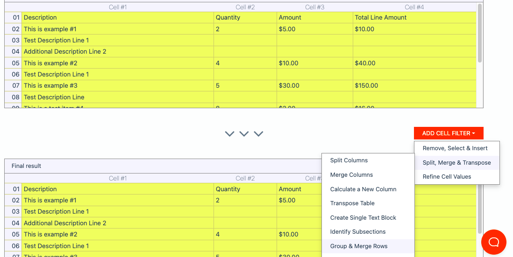Click 'Total Line Amount' cell in upper table
The height and width of the screenshot is (257, 513).
(414, 18)
